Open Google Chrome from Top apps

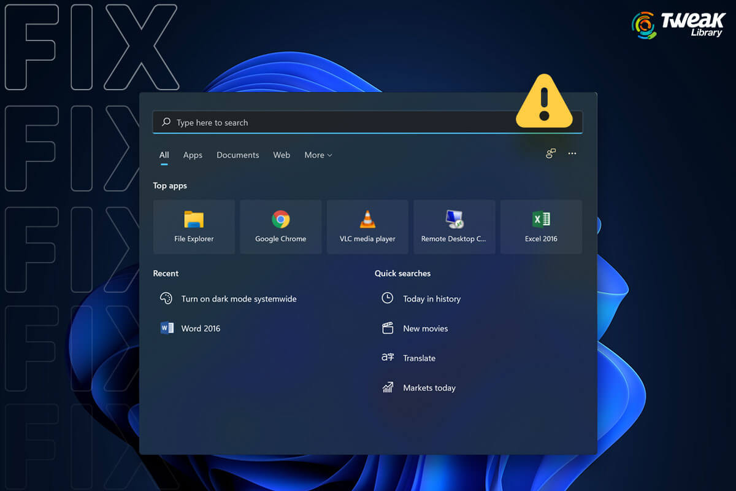[x=280, y=226]
